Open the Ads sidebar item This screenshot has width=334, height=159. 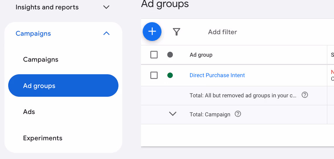click(x=29, y=112)
